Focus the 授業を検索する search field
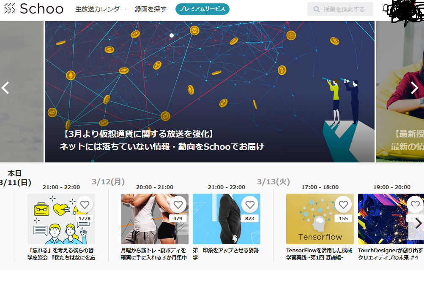The height and width of the screenshot is (289, 424). pos(340,9)
